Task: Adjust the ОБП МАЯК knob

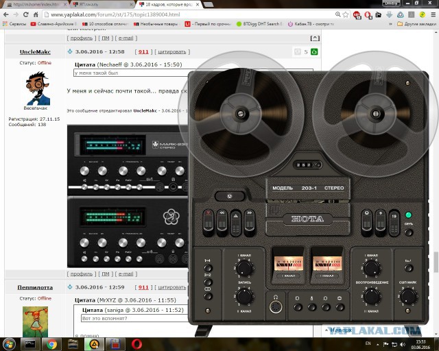Action: click(408, 296)
